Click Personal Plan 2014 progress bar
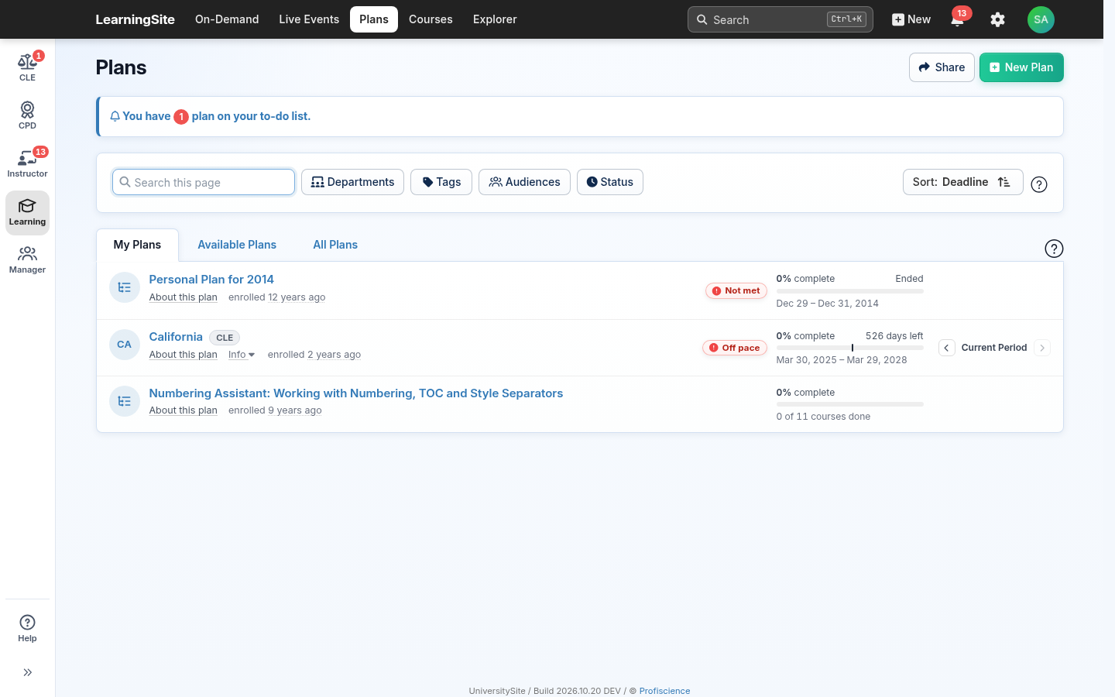 click(849, 291)
